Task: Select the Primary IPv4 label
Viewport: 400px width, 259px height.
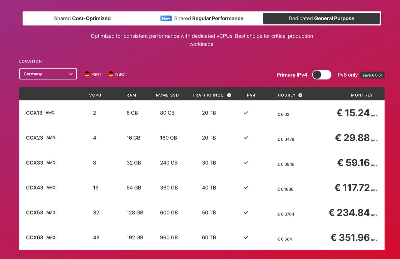Action: [292, 75]
